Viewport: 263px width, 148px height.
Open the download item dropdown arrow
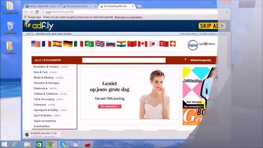pyautogui.click(x=61, y=134)
